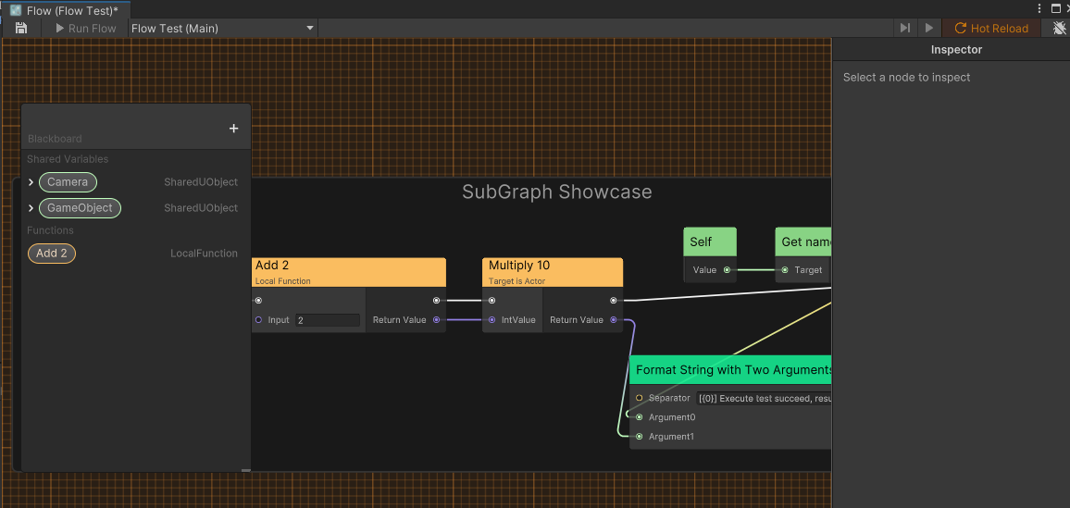The image size is (1070, 508).
Task: Expand the Camera shared variable
Action: pyautogui.click(x=31, y=182)
